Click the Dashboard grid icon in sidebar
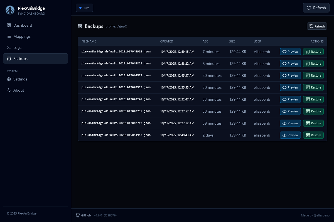This screenshot has width=334, height=222. [x=9, y=25]
